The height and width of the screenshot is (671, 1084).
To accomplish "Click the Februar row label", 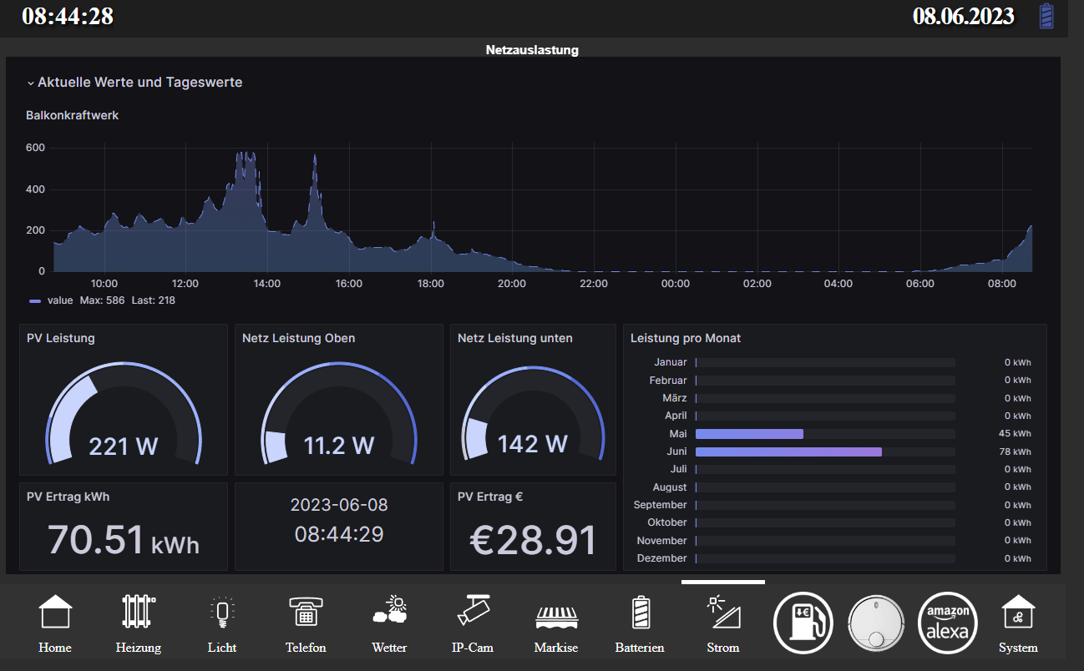I will [668, 381].
